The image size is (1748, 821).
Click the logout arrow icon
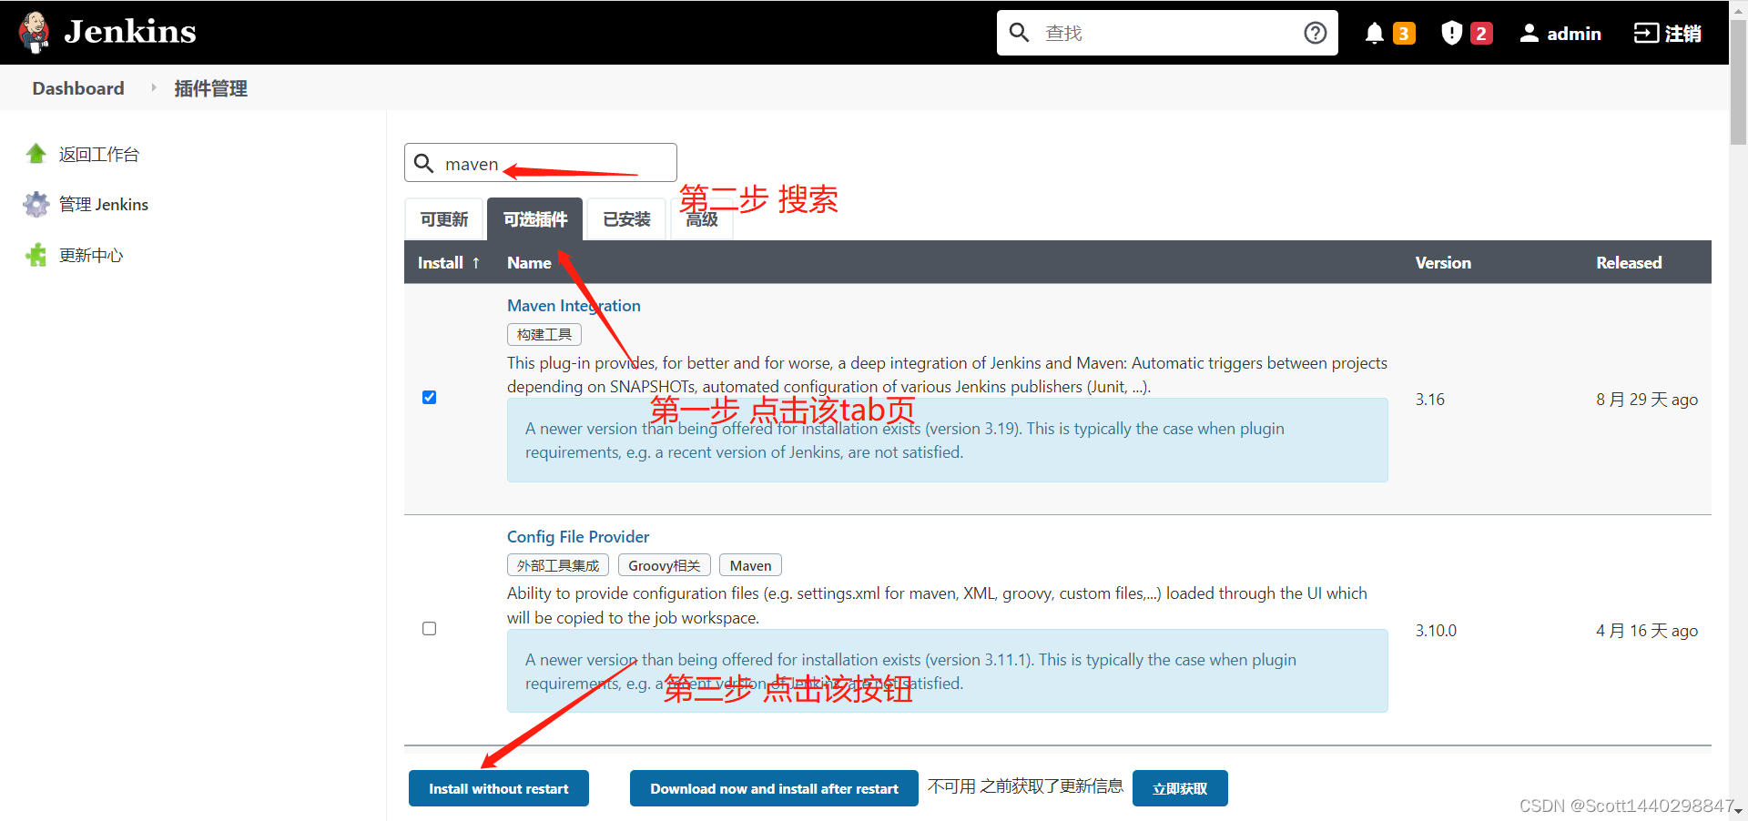[1646, 33]
